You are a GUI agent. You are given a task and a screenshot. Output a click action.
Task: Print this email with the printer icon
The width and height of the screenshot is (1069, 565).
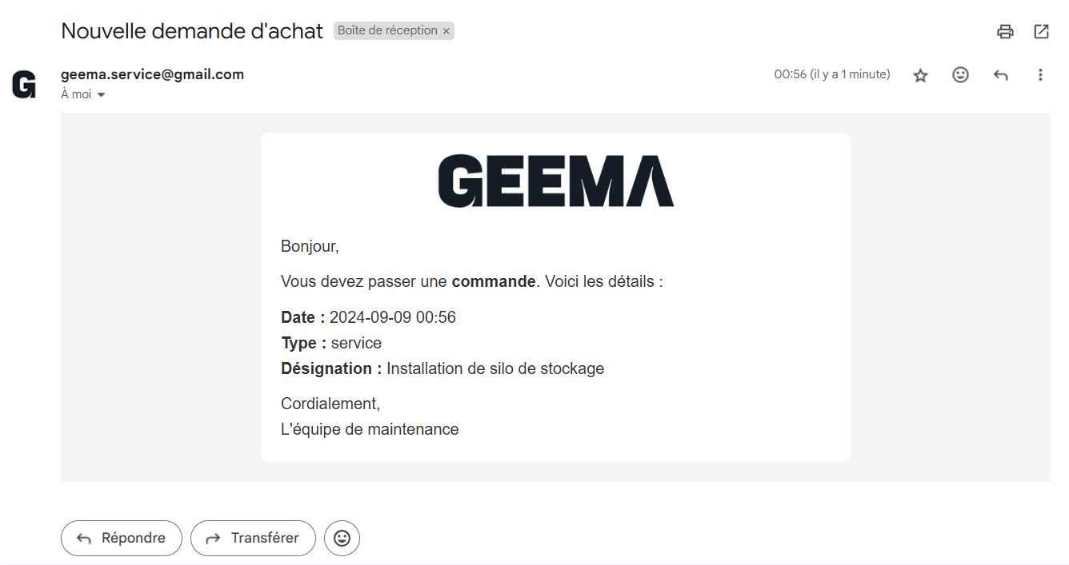1005,31
